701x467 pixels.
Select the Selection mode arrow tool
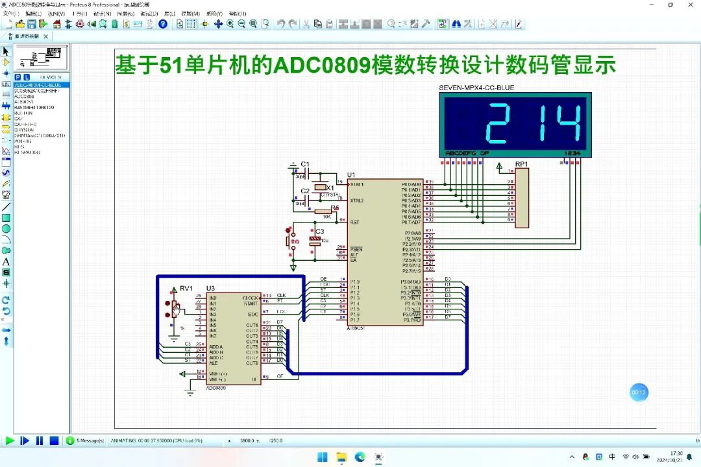pos(6,51)
